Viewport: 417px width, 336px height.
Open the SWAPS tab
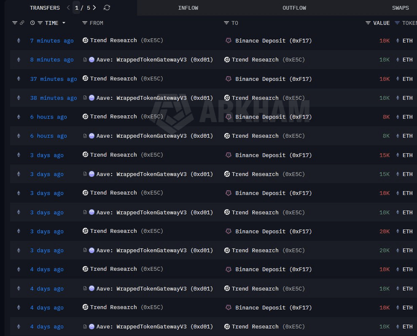(400, 8)
